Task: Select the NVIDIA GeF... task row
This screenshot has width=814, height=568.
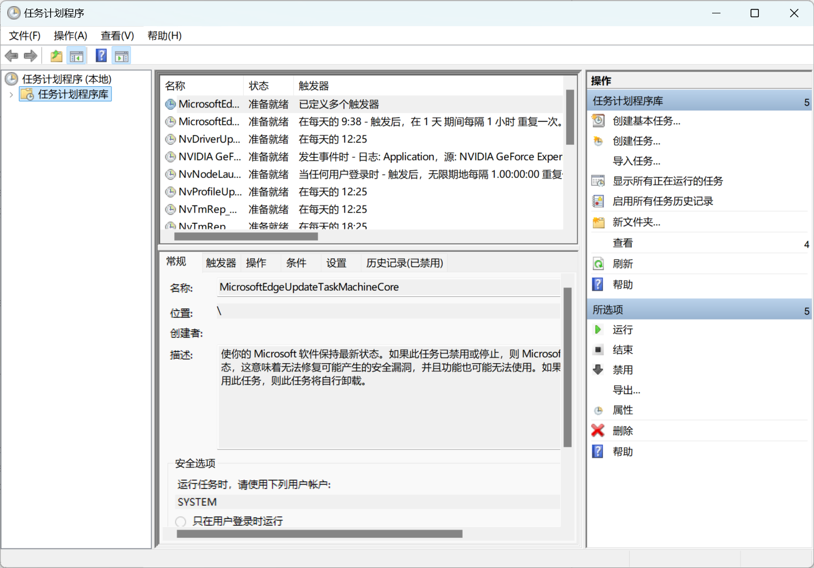Action: pos(362,157)
